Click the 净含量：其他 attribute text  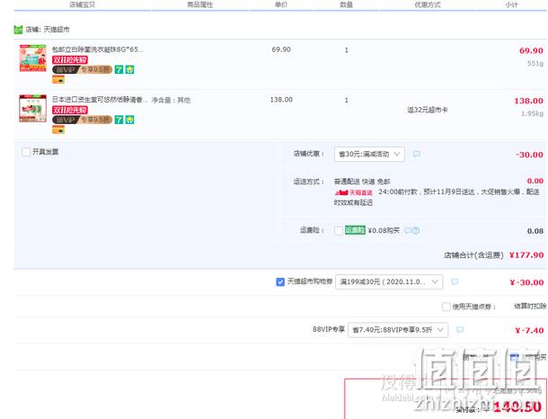pyautogui.click(x=171, y=100)
